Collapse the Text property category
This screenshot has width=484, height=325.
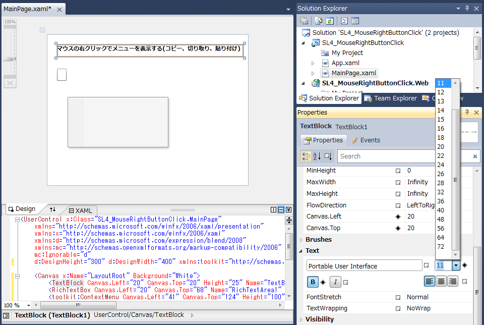pyautogui.click(x=301, y=251)
